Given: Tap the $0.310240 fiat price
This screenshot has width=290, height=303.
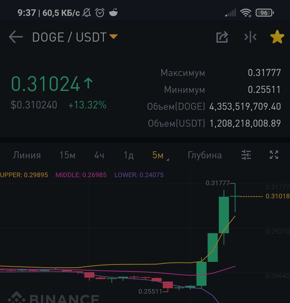Looking at the screenshot, I should click(34, 105).
